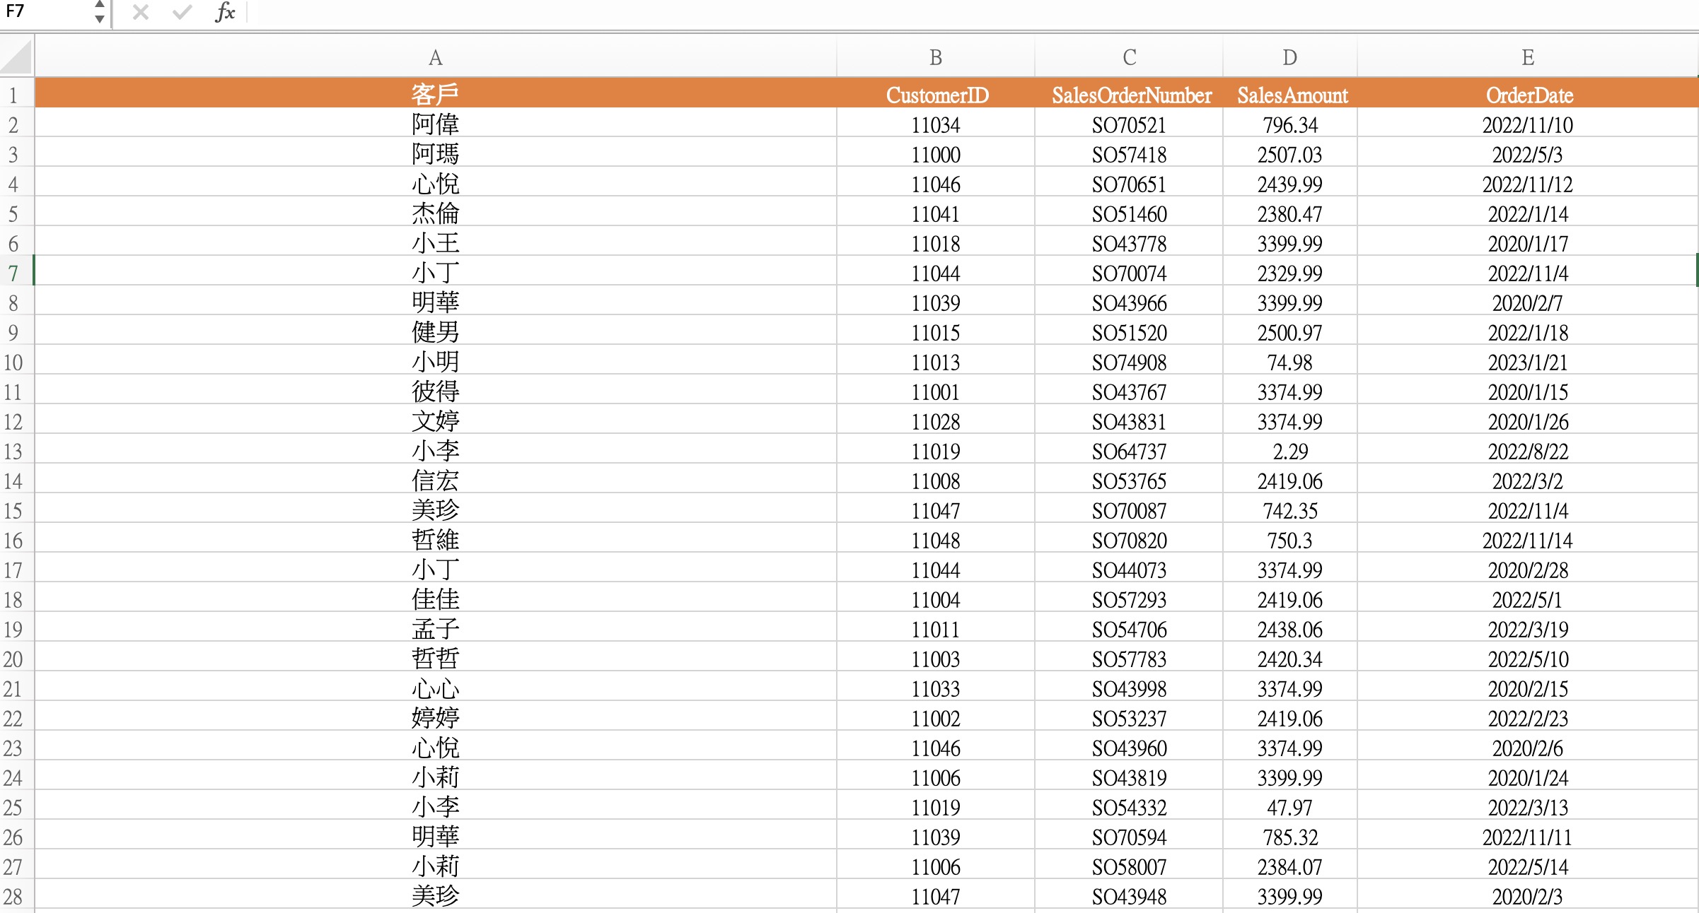
Task: Click the Enter checkmark icon in formula bar
Action: [x=182, y=12]
